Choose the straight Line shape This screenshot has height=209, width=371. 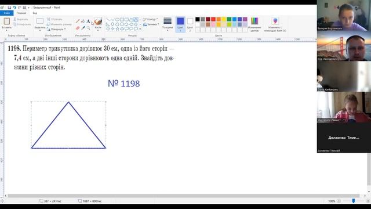pos(108,19)
